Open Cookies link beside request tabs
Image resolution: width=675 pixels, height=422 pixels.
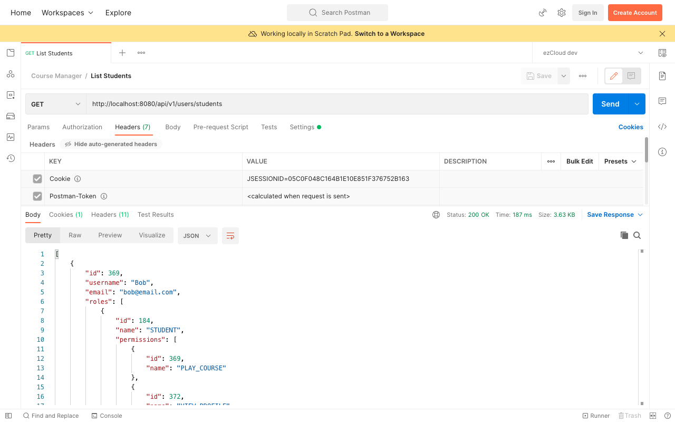tap(631, 127)
